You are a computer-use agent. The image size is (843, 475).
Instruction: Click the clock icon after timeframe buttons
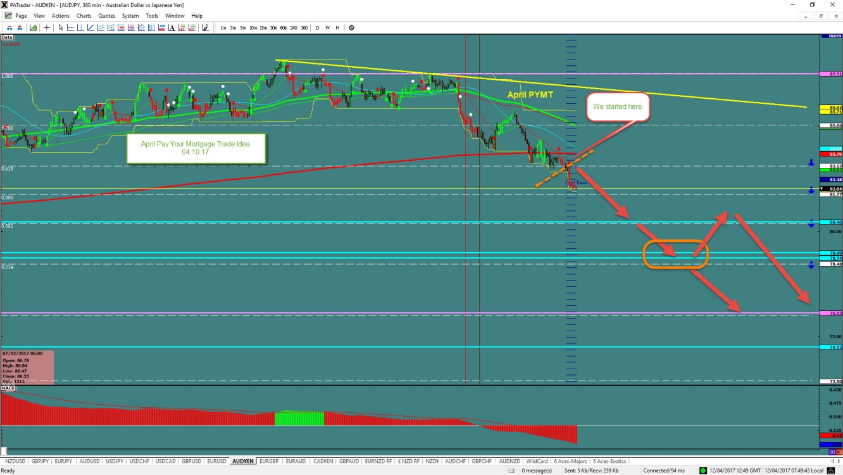[351, 28]
